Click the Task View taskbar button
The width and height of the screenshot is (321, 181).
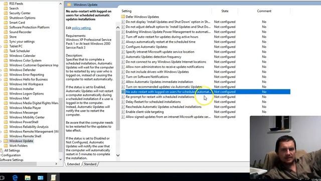point(2,177)
